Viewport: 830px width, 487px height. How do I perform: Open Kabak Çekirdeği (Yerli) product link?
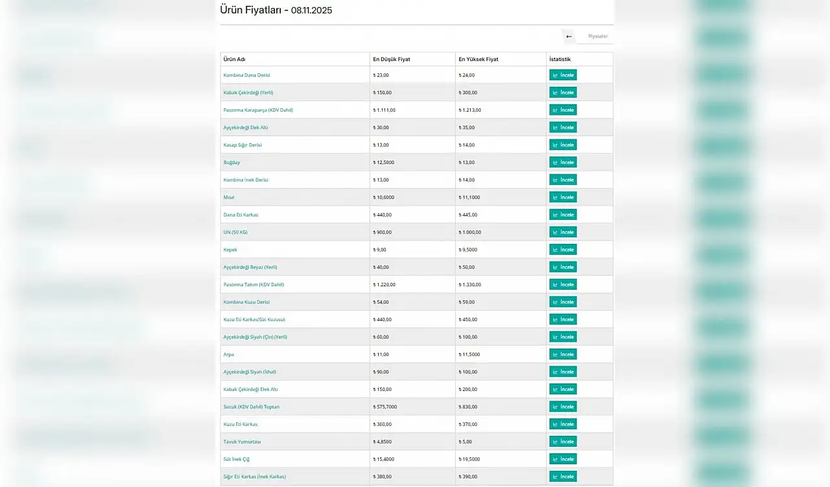click(x=248, y=93)
